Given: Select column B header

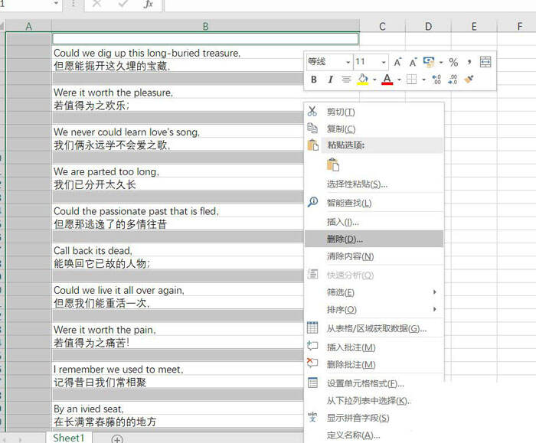Looking at the screenshot, I should point(205,26).
